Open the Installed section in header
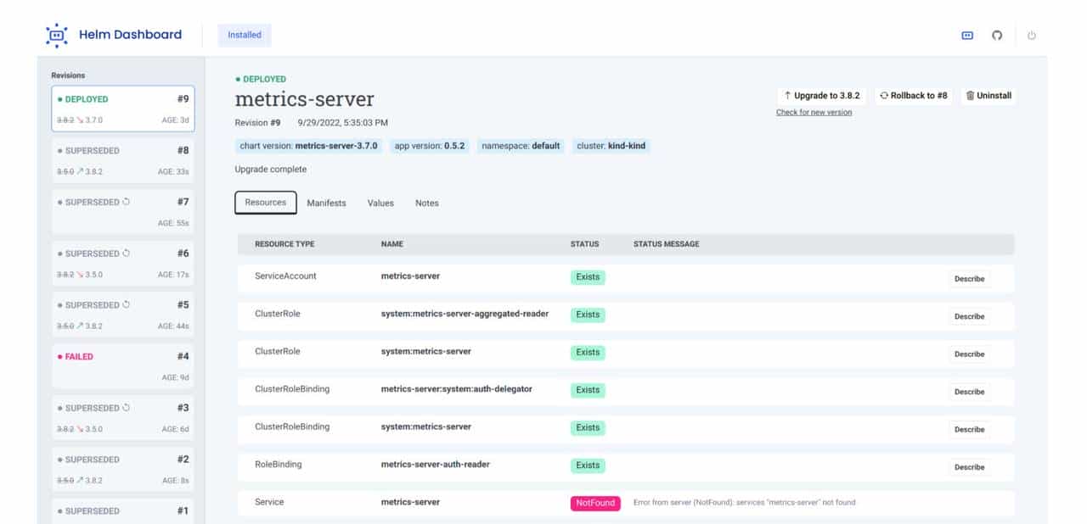This screenshot has width=1087, height=524. (245, 35)
